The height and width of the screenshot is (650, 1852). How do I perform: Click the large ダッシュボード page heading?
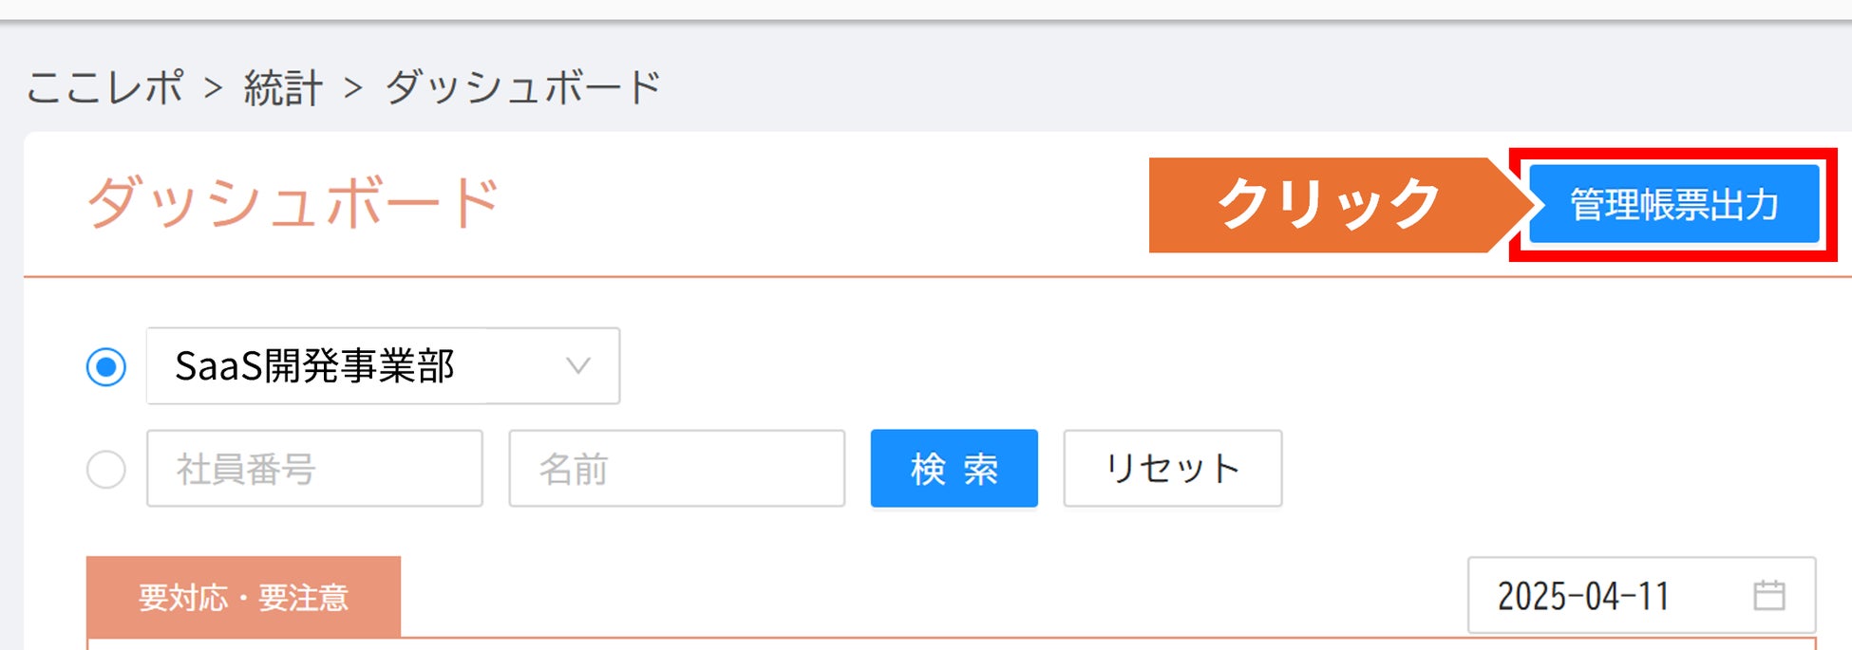pyautogui.click(x=293, y=203)
